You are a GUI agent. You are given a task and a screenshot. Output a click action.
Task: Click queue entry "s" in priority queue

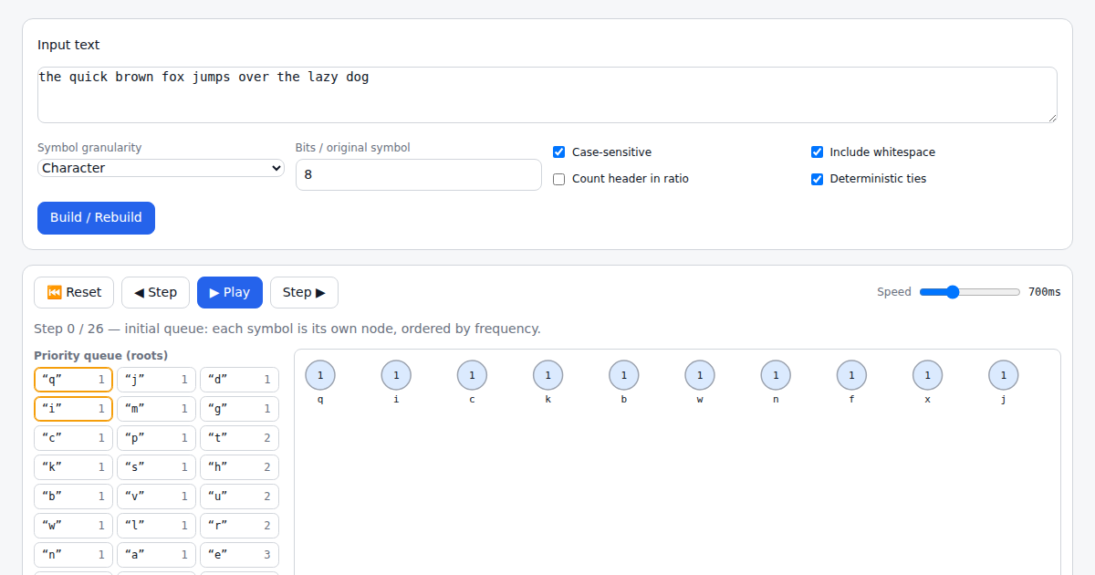click(156, 467)
